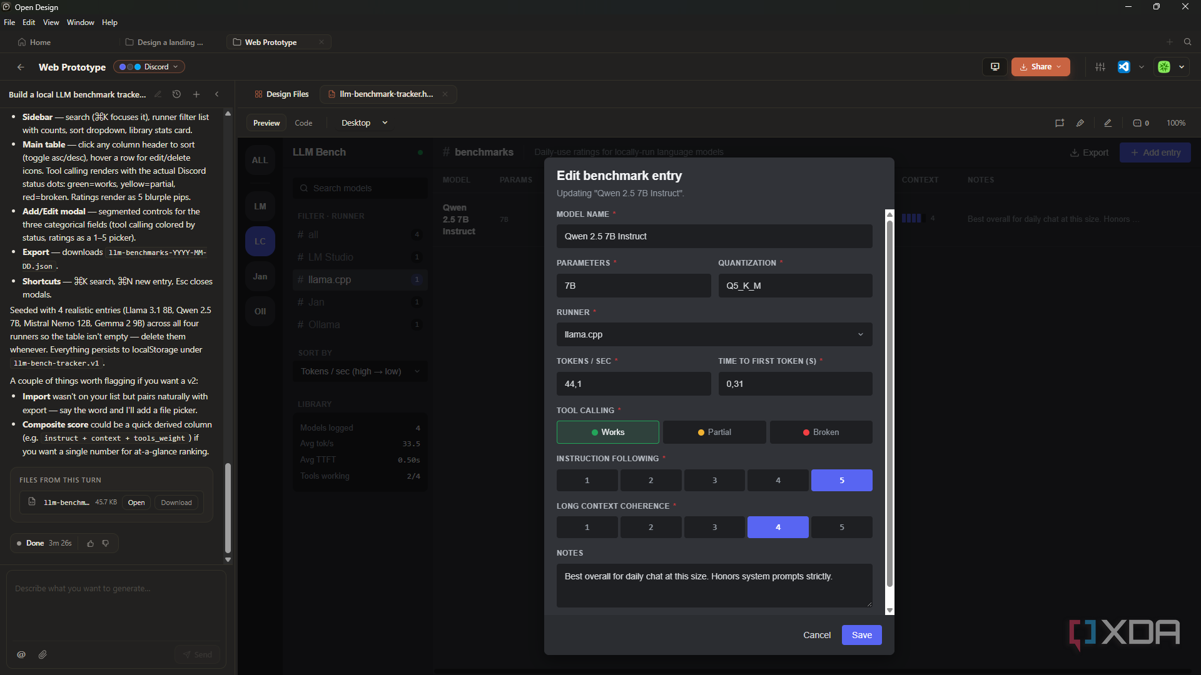
Task: Click the green avatar icon in header
Action: tap(1164, 67)
